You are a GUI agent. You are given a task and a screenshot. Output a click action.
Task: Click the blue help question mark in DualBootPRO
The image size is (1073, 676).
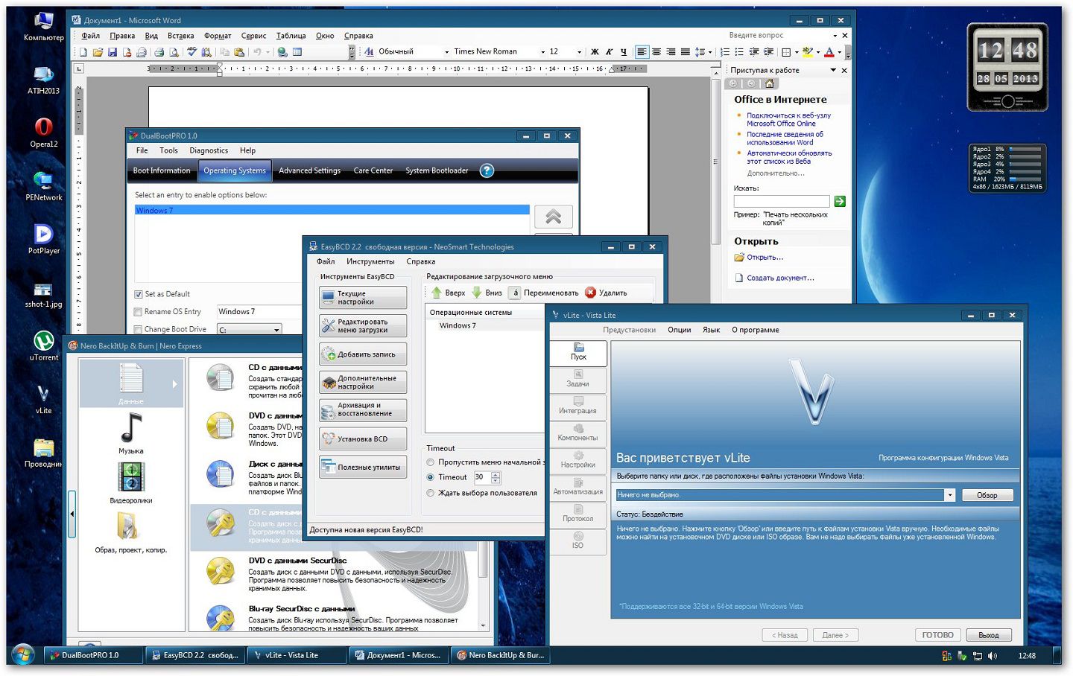487,170
